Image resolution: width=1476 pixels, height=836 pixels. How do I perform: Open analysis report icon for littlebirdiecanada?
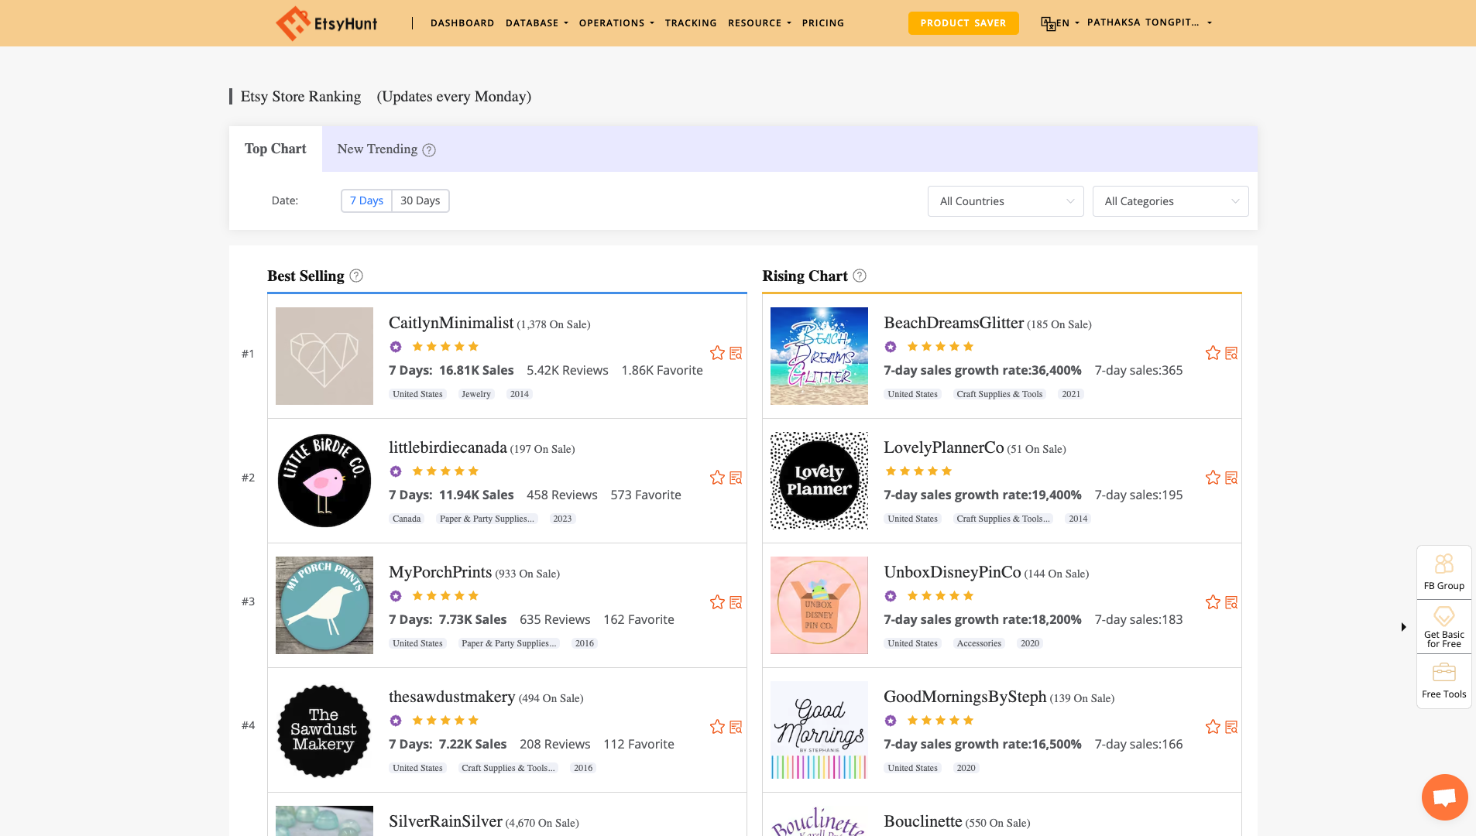tap(735, 478)
